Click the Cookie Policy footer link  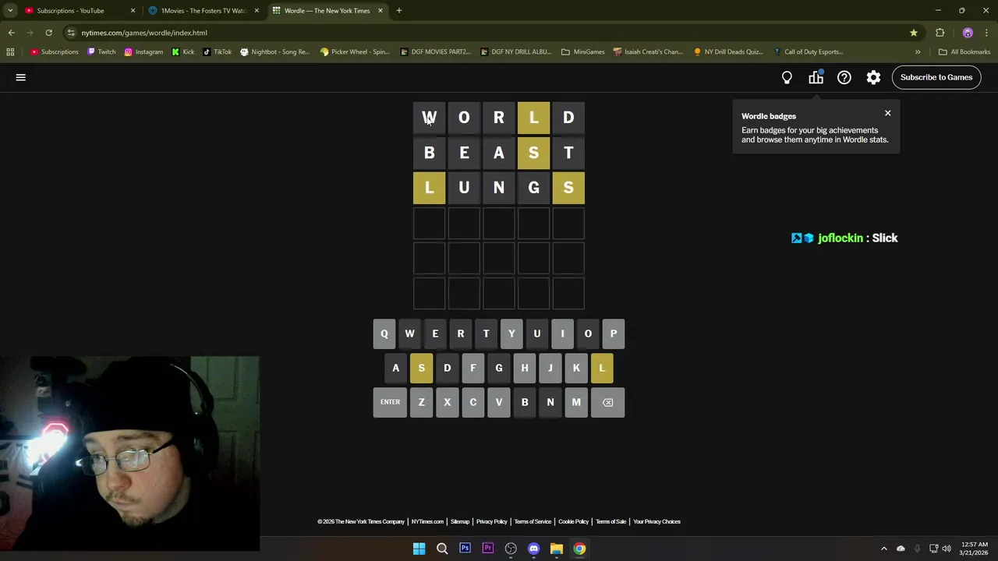[573, 522]
